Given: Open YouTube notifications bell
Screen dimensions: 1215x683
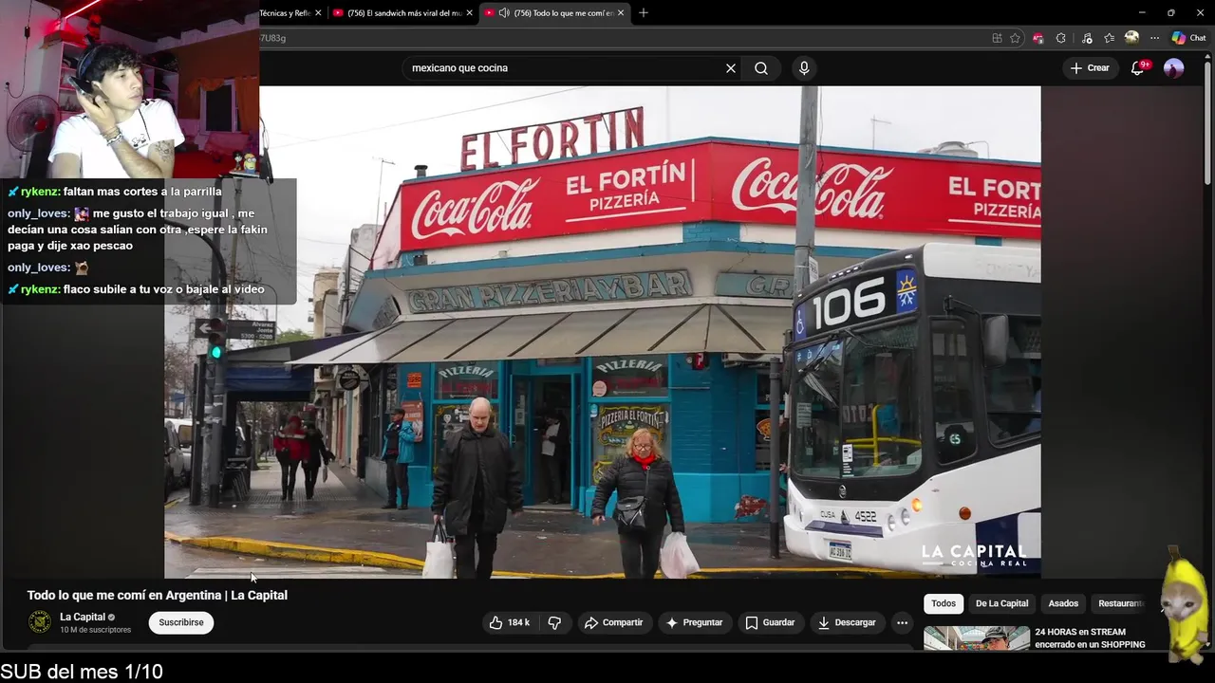Looking at the screenshot, I should (x=1138, y=68).
